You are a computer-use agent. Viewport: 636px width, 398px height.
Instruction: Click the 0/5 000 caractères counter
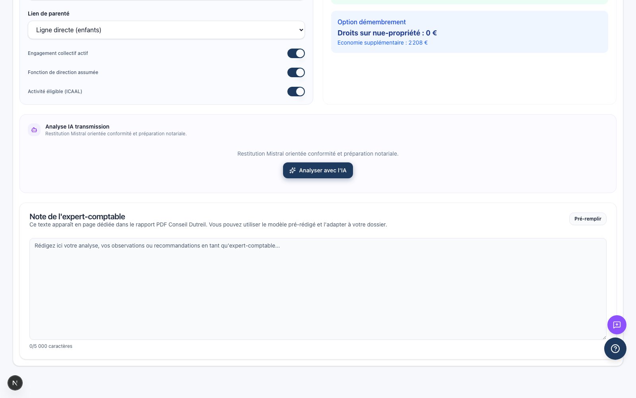[51, 346]
